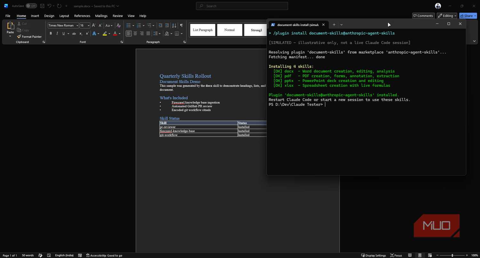480x258 pixels.
Task: Switch to Web Layout view in status bar
Action: pyautogui.click(x=430, y=255)
